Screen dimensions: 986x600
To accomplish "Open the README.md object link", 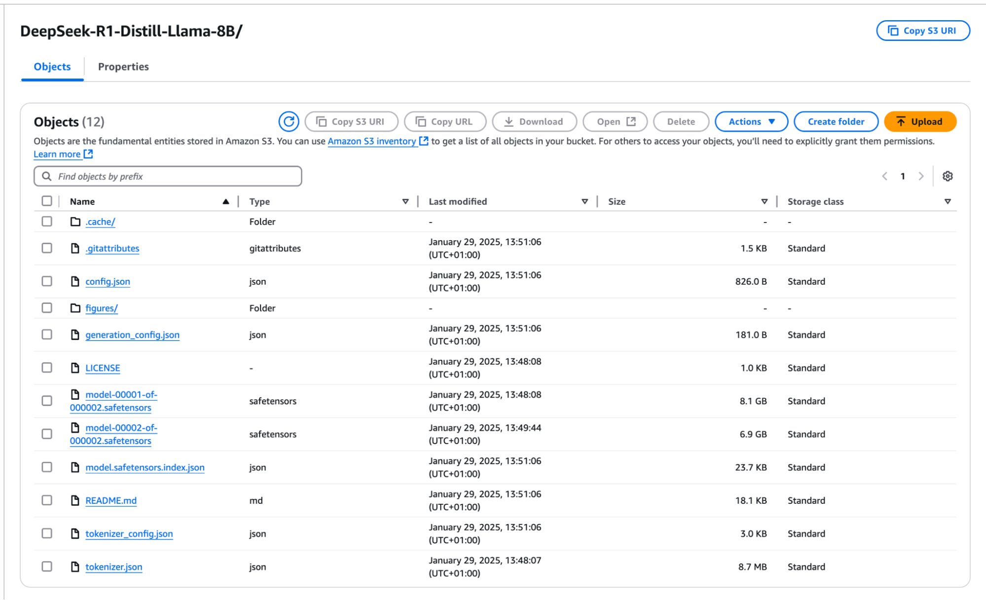I will point(111,500).
